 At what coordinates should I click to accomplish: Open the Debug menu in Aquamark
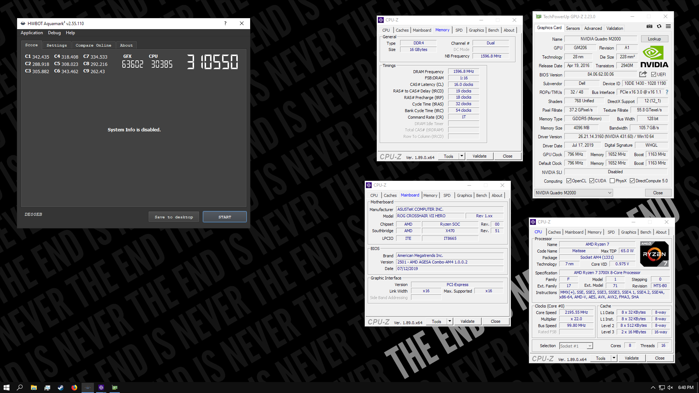tap(54, 33)
